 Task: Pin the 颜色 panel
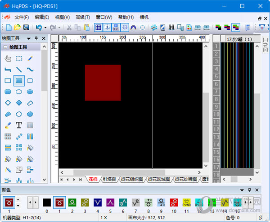(x=249, y=190)
